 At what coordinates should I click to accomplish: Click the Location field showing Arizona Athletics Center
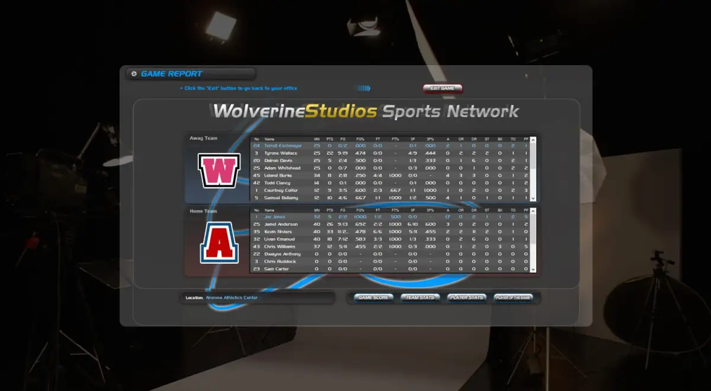(x=258, y=297)
